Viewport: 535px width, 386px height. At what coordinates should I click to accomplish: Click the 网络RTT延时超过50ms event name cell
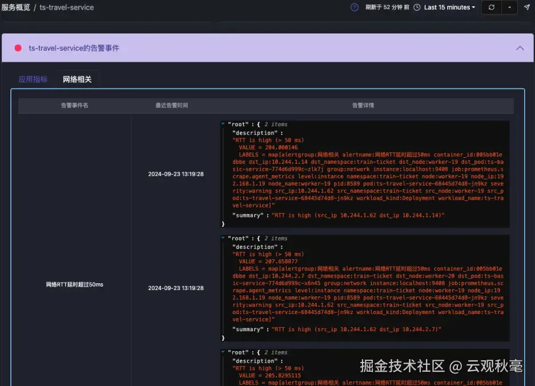[75, 284]
